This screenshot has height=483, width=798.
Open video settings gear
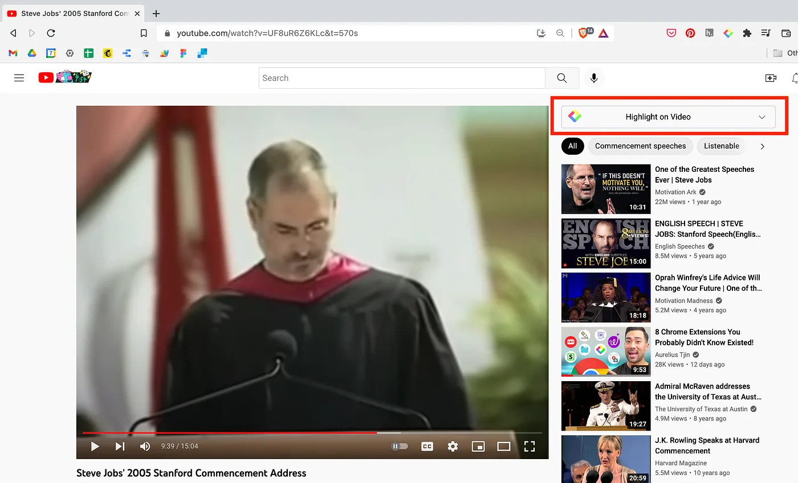[x=453, y=447]
